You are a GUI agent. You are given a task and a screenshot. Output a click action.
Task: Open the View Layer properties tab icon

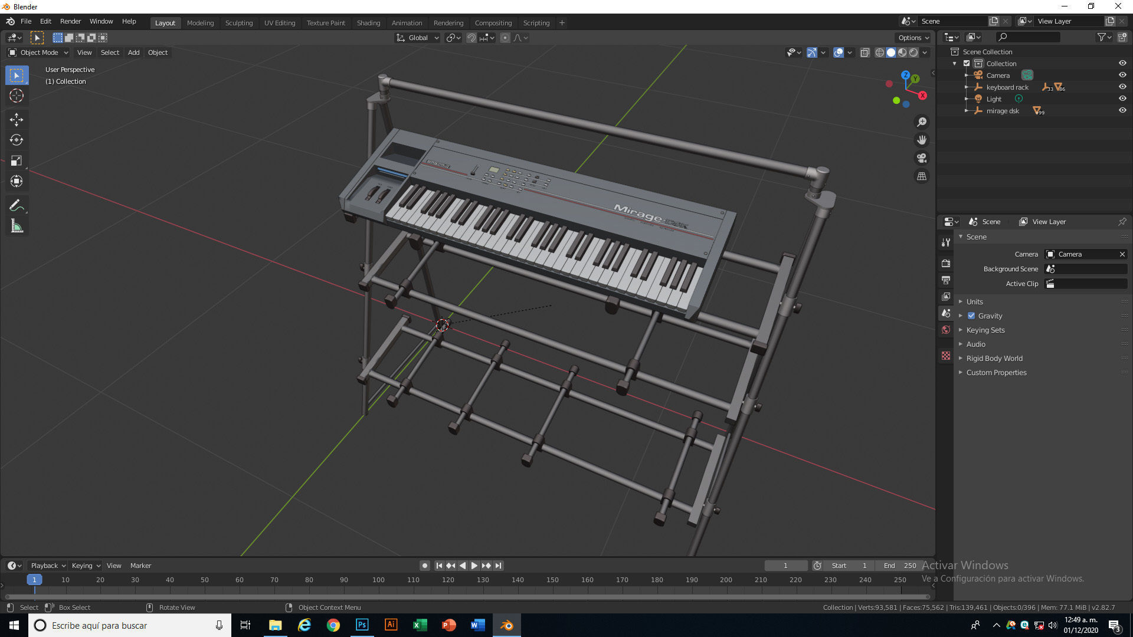(946, 297)
